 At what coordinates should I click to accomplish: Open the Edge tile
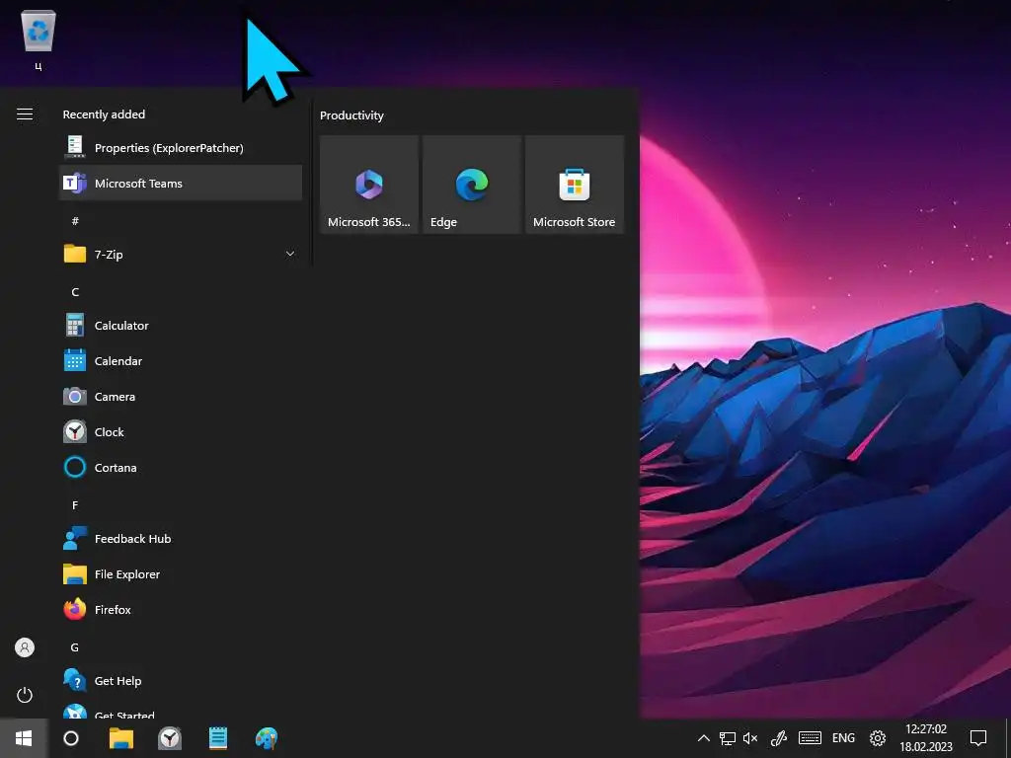pos(471,185)
